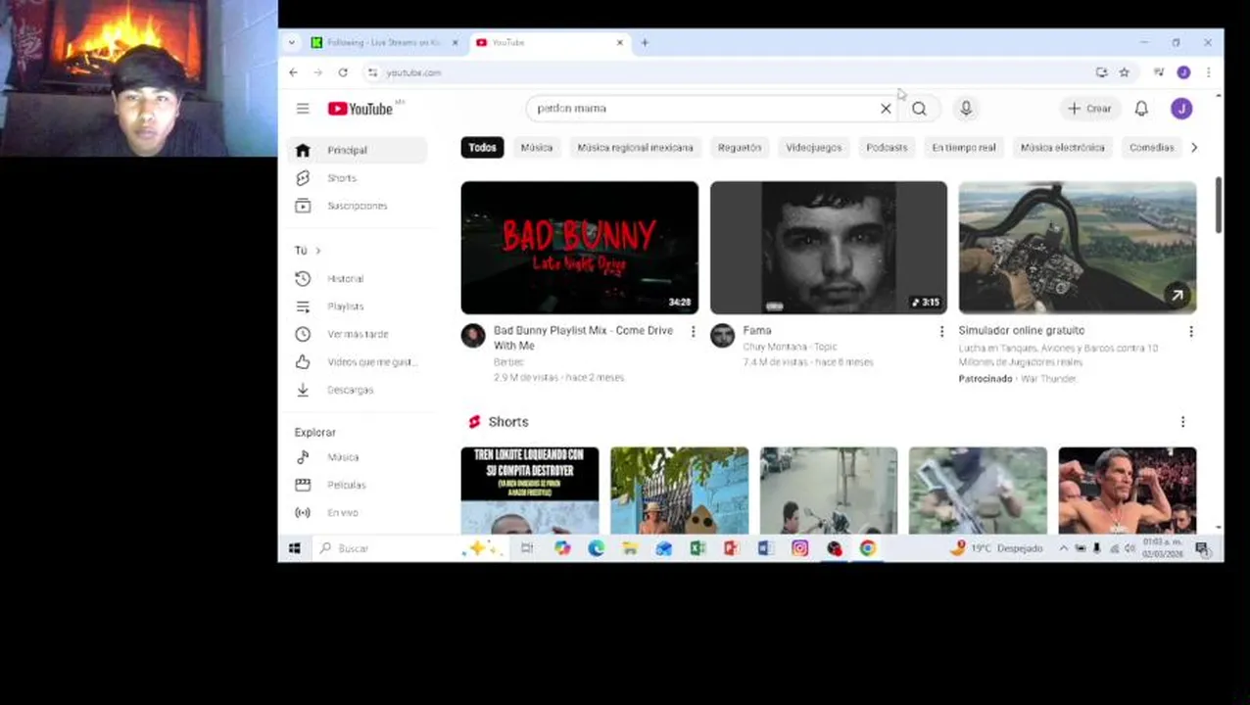Click the Chrome address bar
The image size is (1250, 705).
coord(725,72)
